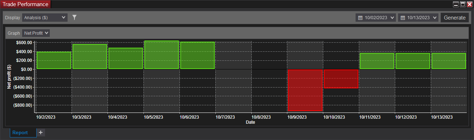Click the green bar for 10/5/2023

pos(162,55)
